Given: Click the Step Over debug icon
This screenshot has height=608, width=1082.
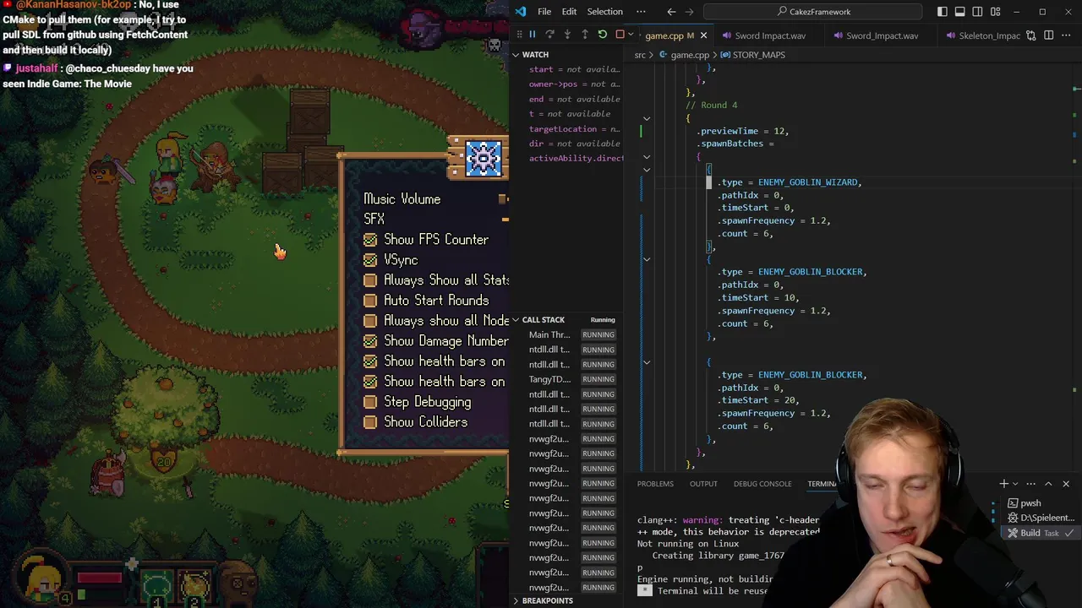Looking at the screenshot, I should tap(549, 35).
